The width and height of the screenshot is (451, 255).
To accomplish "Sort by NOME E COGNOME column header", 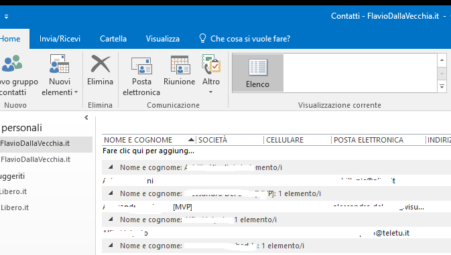I will [149, 140].
